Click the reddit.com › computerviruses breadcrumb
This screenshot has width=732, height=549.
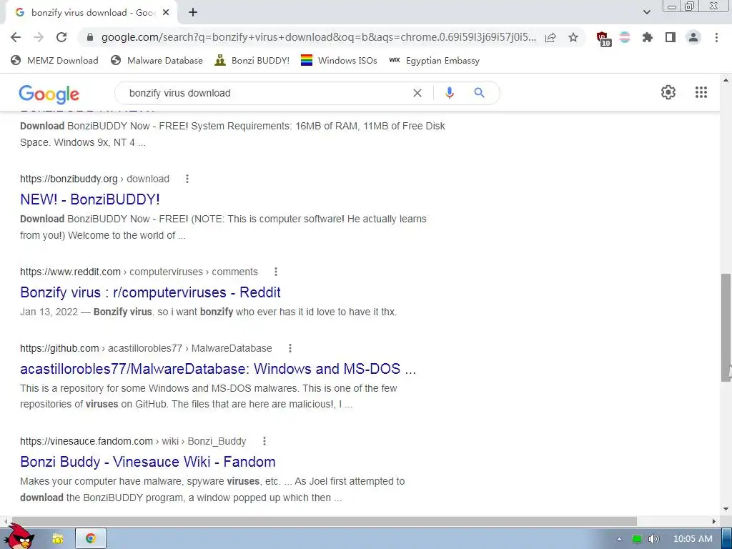[x=139, y=272]
